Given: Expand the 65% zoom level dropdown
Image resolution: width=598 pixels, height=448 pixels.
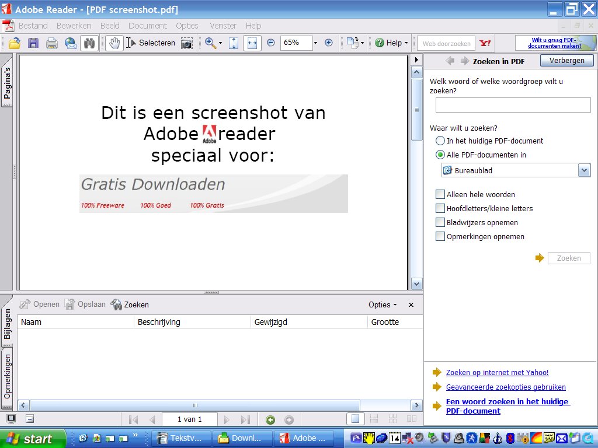Looking at the screenshot, I should point(315,43).
